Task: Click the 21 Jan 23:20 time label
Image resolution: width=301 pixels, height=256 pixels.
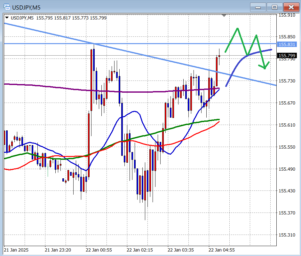Action: pos(58,250)
